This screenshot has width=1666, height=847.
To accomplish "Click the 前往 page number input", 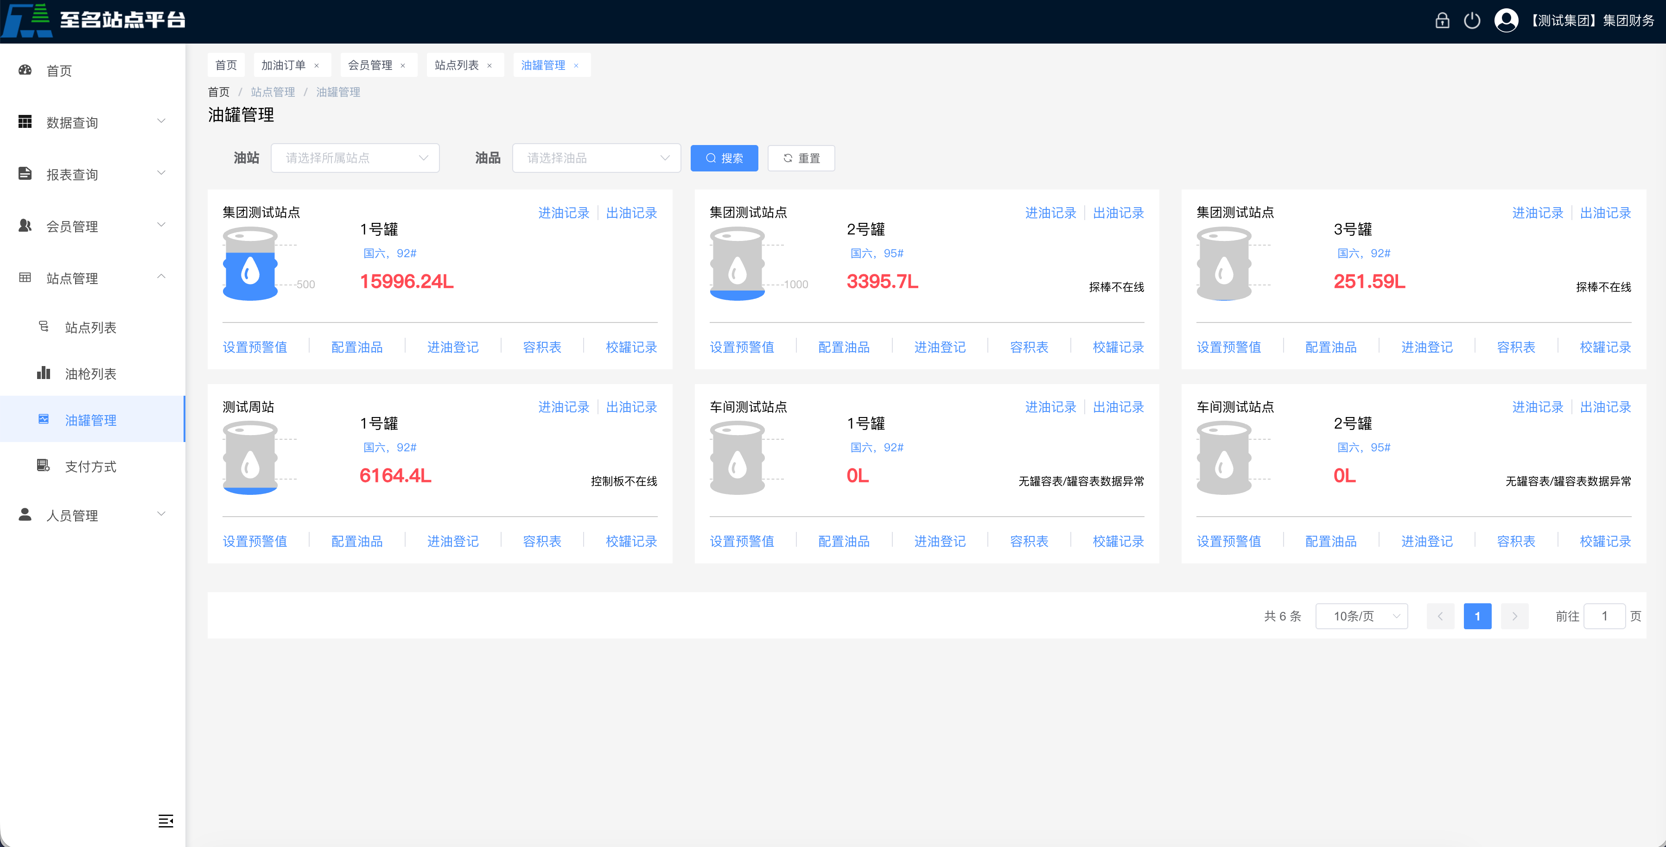I will click(1604, 616).
